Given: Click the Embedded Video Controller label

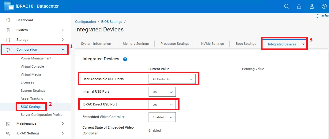Looking at the screenshot, I should tap(104, 117).
